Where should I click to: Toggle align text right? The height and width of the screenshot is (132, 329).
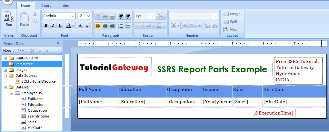pyautogui.click(x=112, y=25)
